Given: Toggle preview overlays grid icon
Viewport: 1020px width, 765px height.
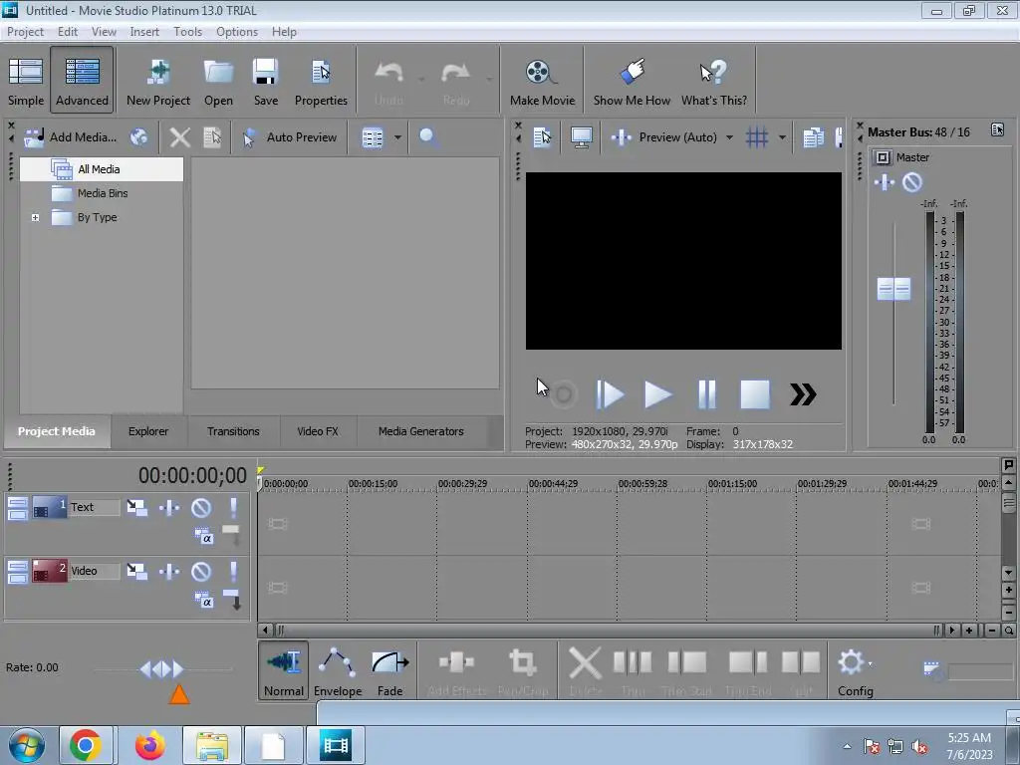Looking at the screenshot, I should coord(757,137).
